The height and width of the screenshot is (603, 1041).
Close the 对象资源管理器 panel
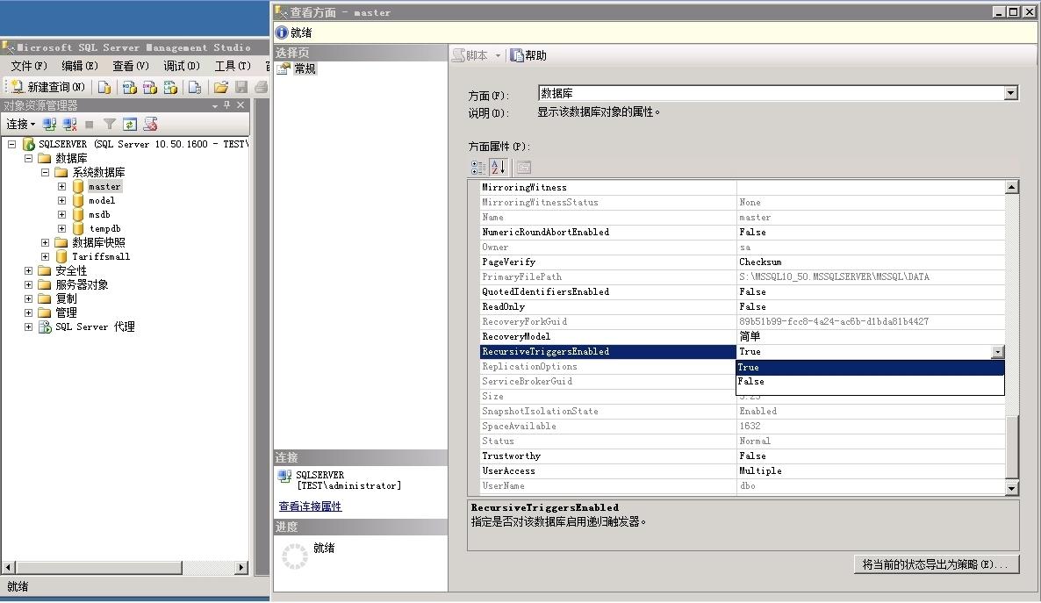click(x=241, y=105)
